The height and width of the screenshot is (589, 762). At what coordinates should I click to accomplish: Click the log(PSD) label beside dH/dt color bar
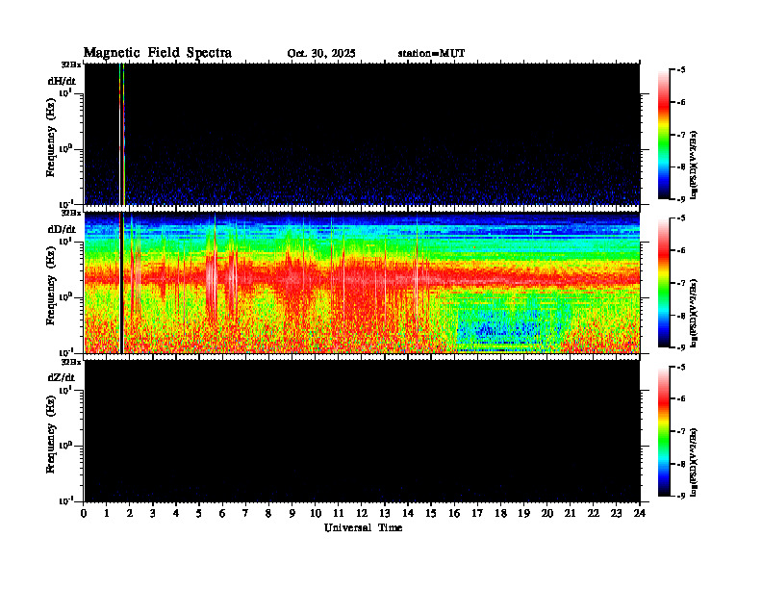(694, 165)
